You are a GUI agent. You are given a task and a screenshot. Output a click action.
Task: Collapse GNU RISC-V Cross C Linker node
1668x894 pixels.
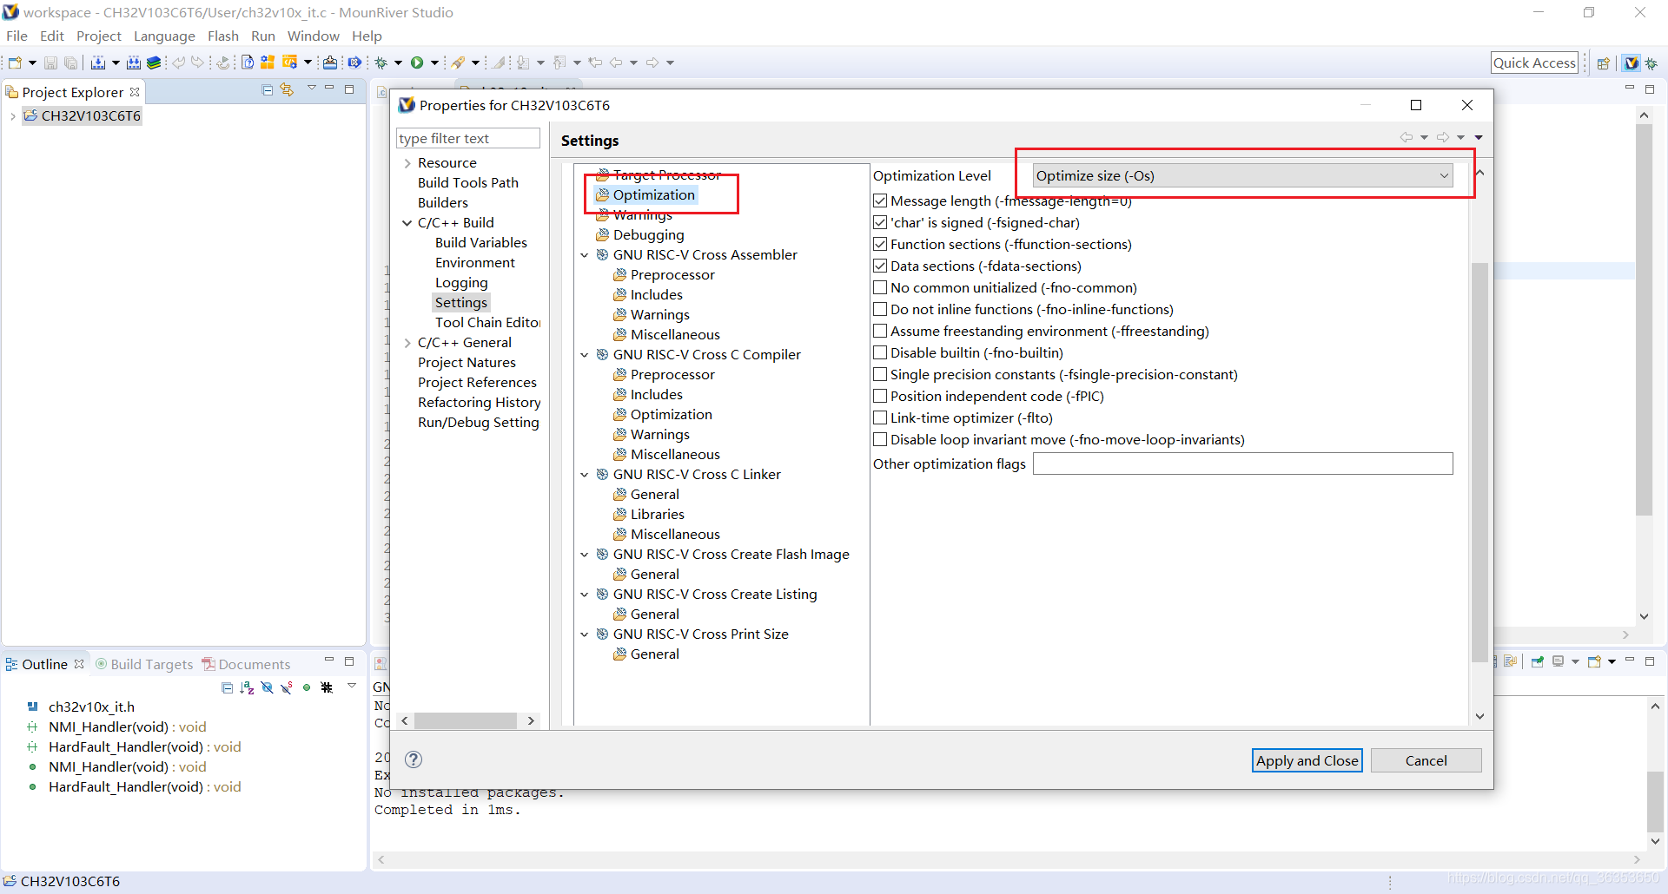click(x=585, y=475)
